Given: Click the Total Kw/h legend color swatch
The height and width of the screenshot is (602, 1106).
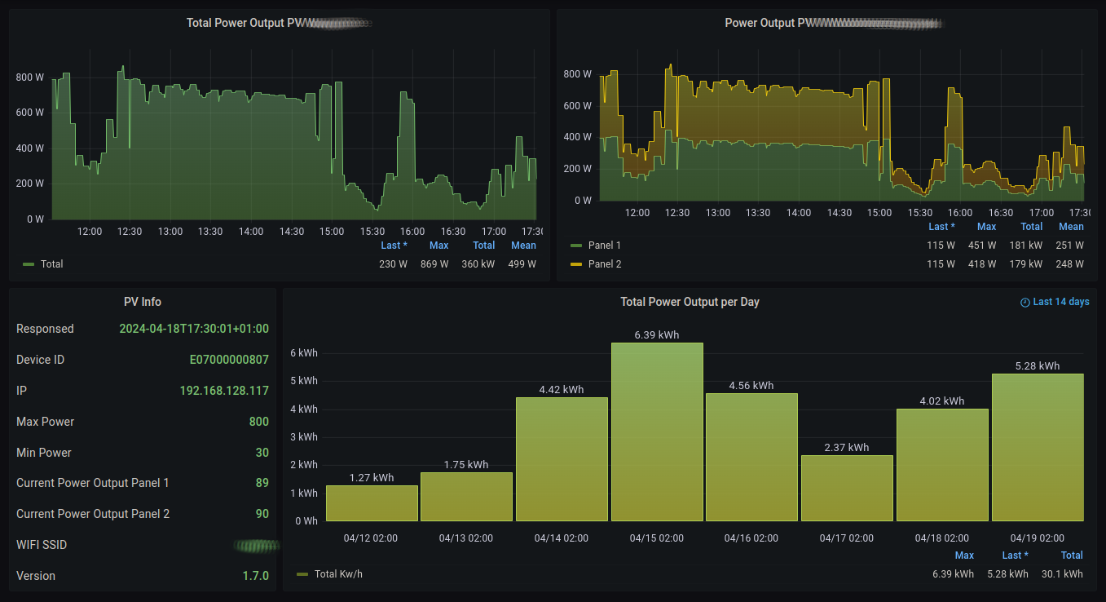Looking at the screenshot, I should [x=302, y=574].
